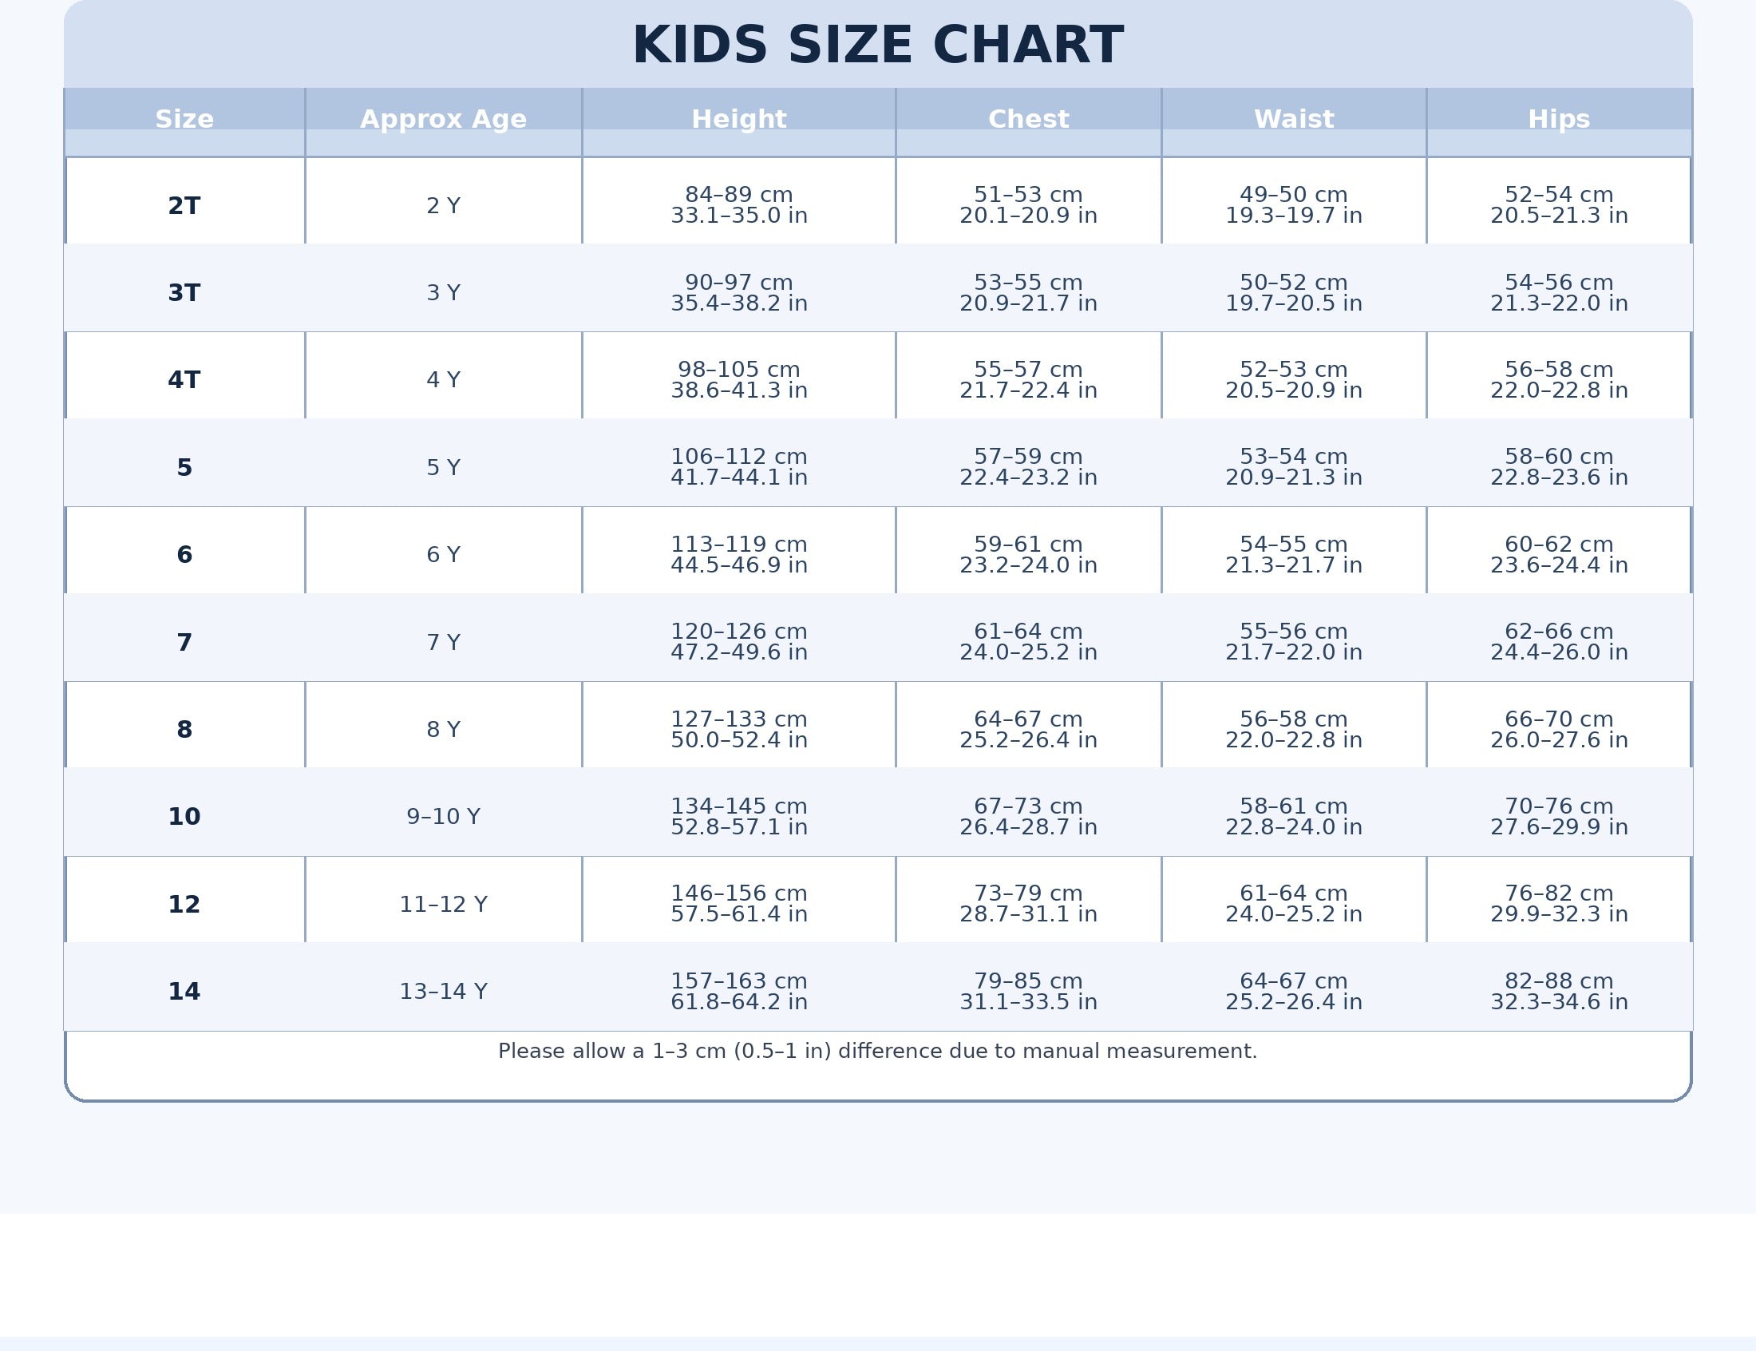Click the 84–89 cm height cell
1756x1351 pixels.
tap(738, 205)
